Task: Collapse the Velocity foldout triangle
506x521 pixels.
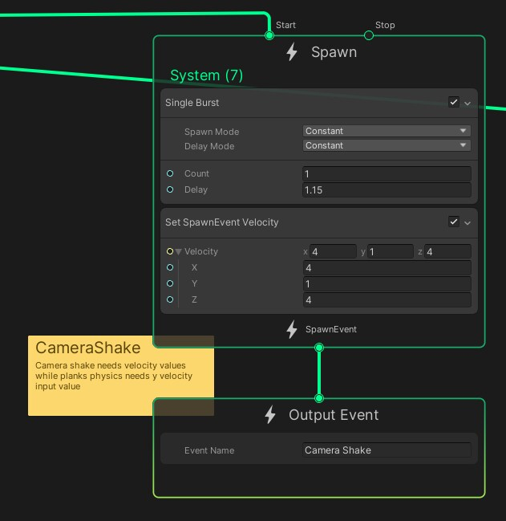Action: tap(179, 252)
